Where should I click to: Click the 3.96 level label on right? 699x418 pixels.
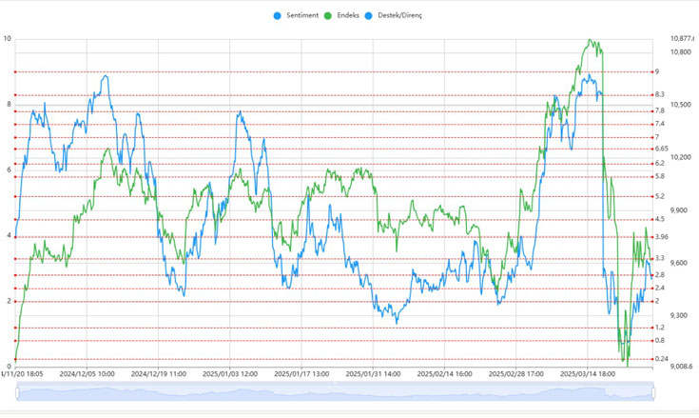662,237
